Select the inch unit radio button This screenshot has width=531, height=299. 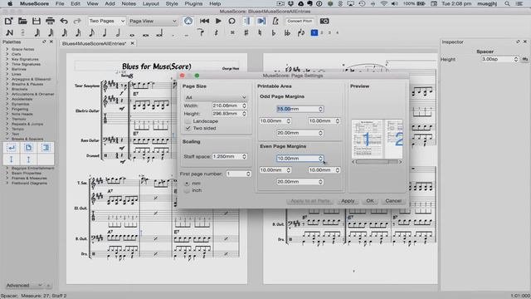tap(187, 190)
